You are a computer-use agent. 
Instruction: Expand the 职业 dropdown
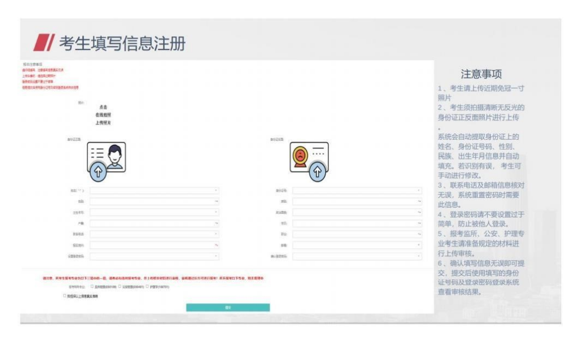(x=357, y=234)
